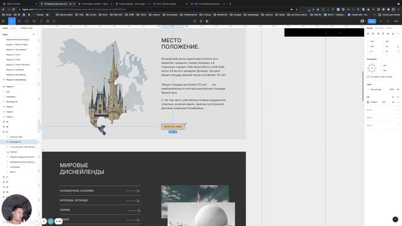The width and height of the screenshot is (402, 226).
Task: Enable Fix position when scrolling checkbox
Action: click(368, 77)
